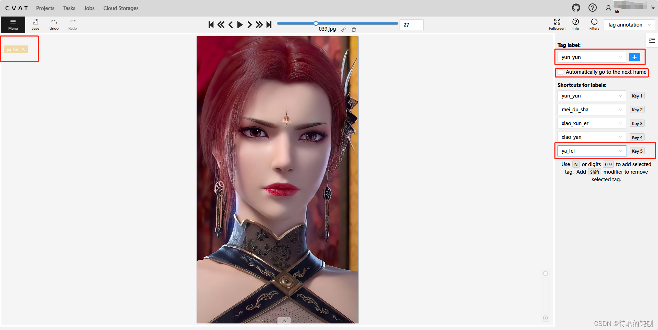Viewport: 658px width, 330px height.
Task: Enter Fullscreen mode
Action: pos(557,24)
